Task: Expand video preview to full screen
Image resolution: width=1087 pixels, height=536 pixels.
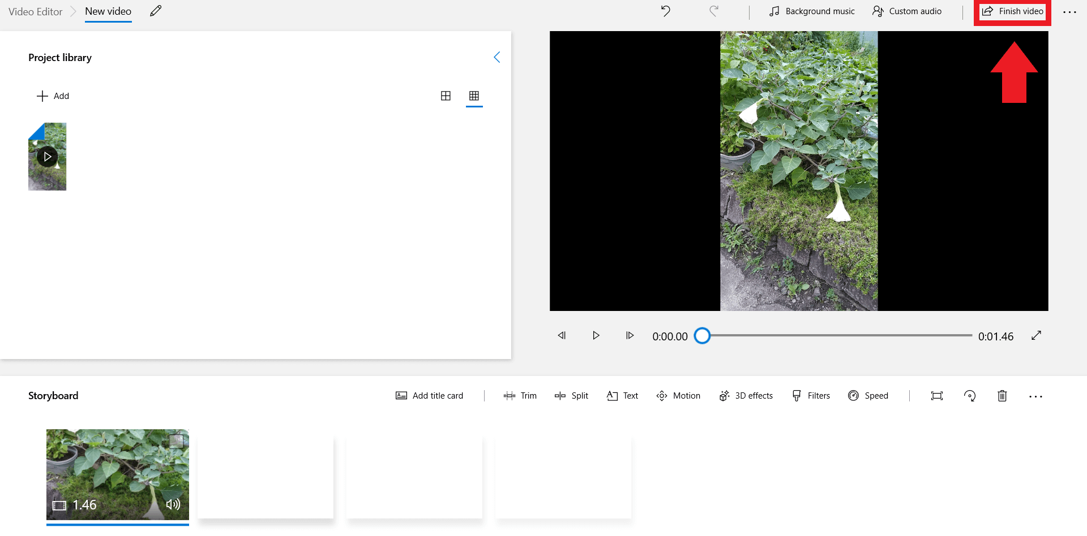Action: [x=1036, y=336]
